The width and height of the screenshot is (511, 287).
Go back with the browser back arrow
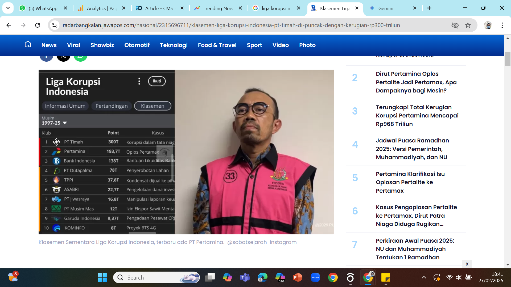click(x=9, y=25)
